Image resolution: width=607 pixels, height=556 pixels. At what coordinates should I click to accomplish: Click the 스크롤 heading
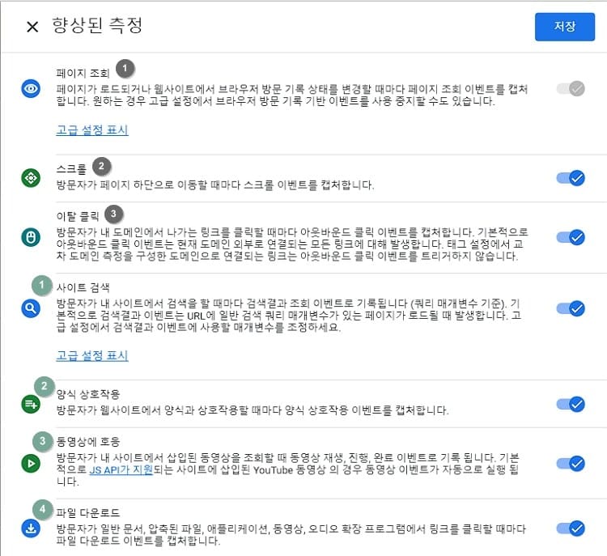click(x=71, y=169)
